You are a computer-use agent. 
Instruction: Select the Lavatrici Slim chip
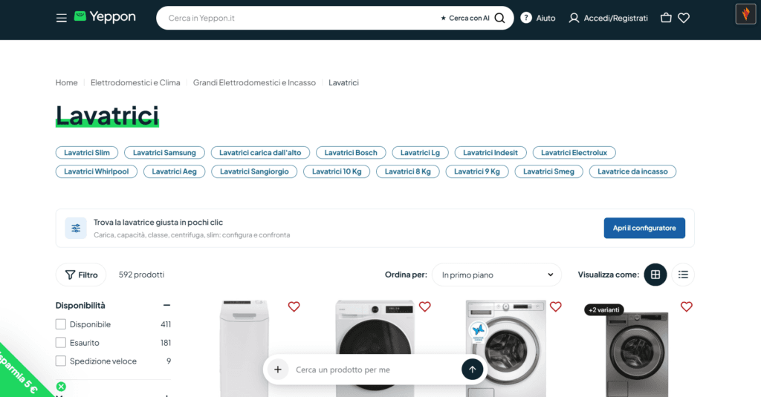[87, 153]
